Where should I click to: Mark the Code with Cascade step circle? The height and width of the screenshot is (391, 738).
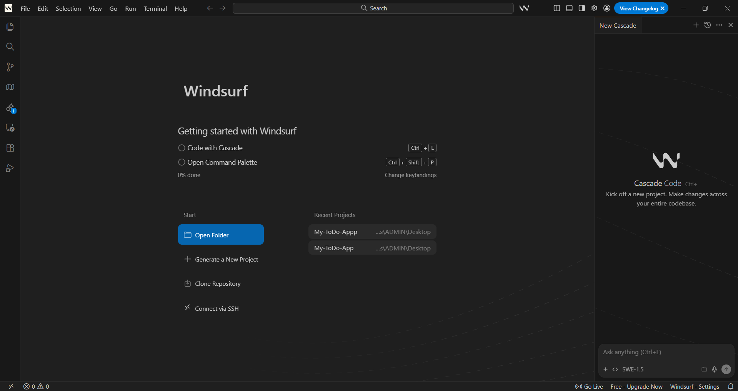pos(182,148)
